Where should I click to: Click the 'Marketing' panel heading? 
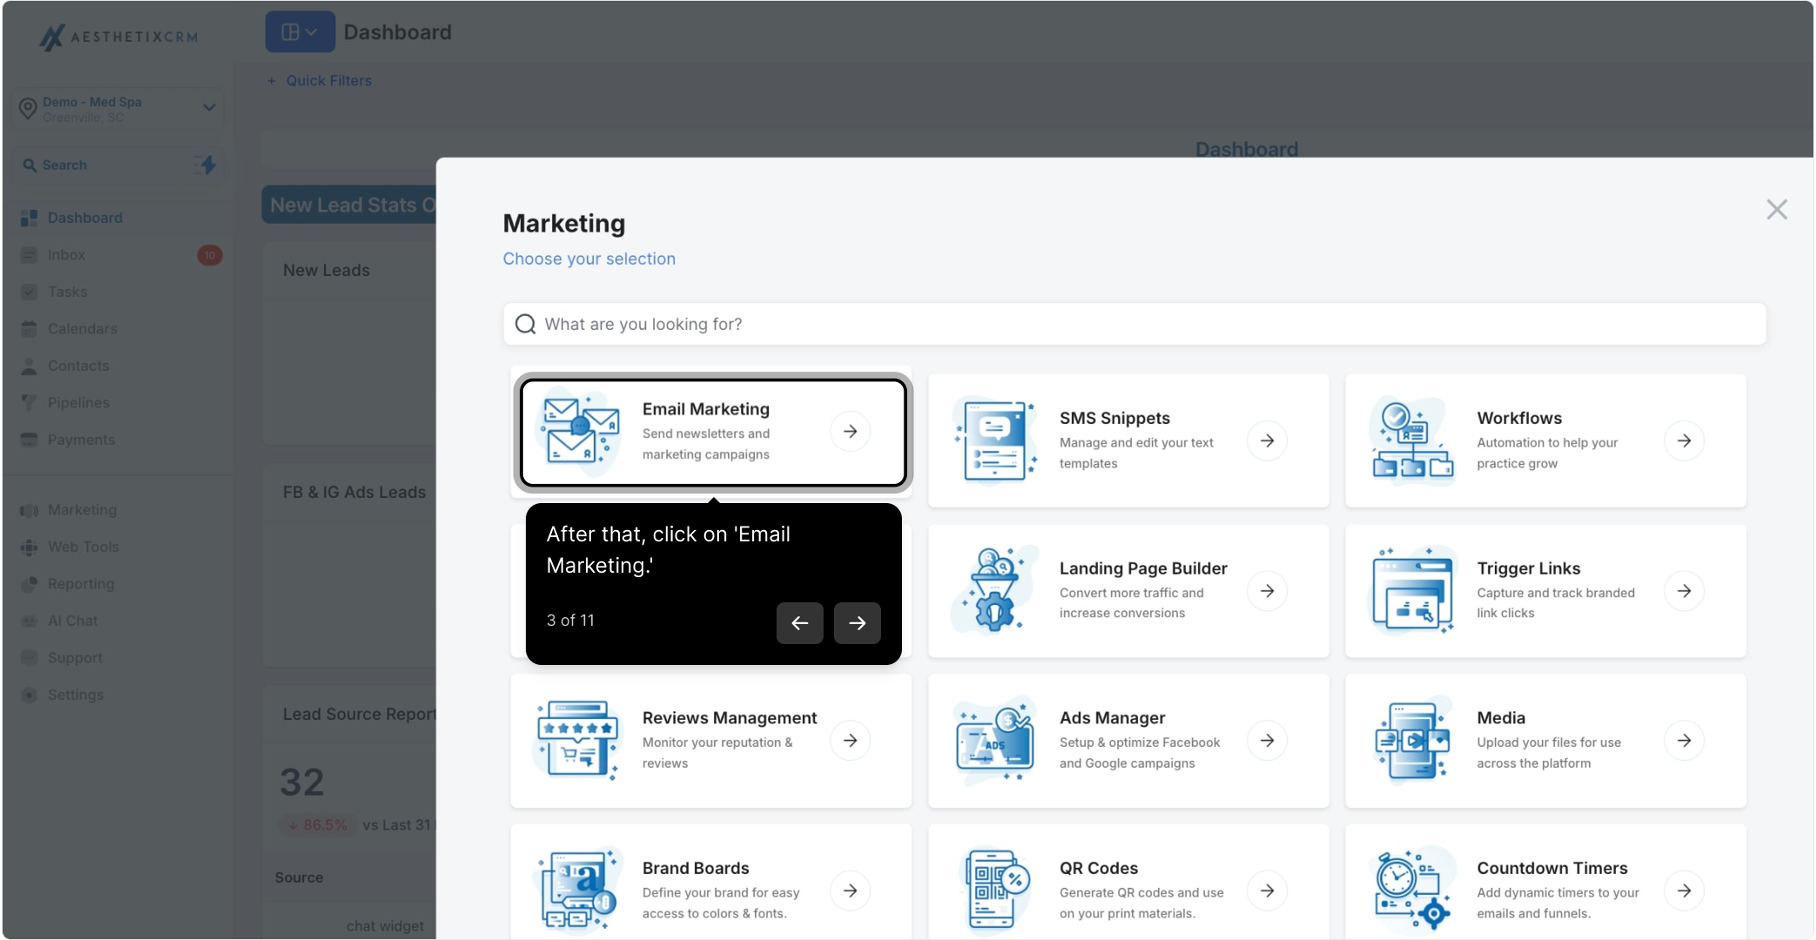coord(564,224)
